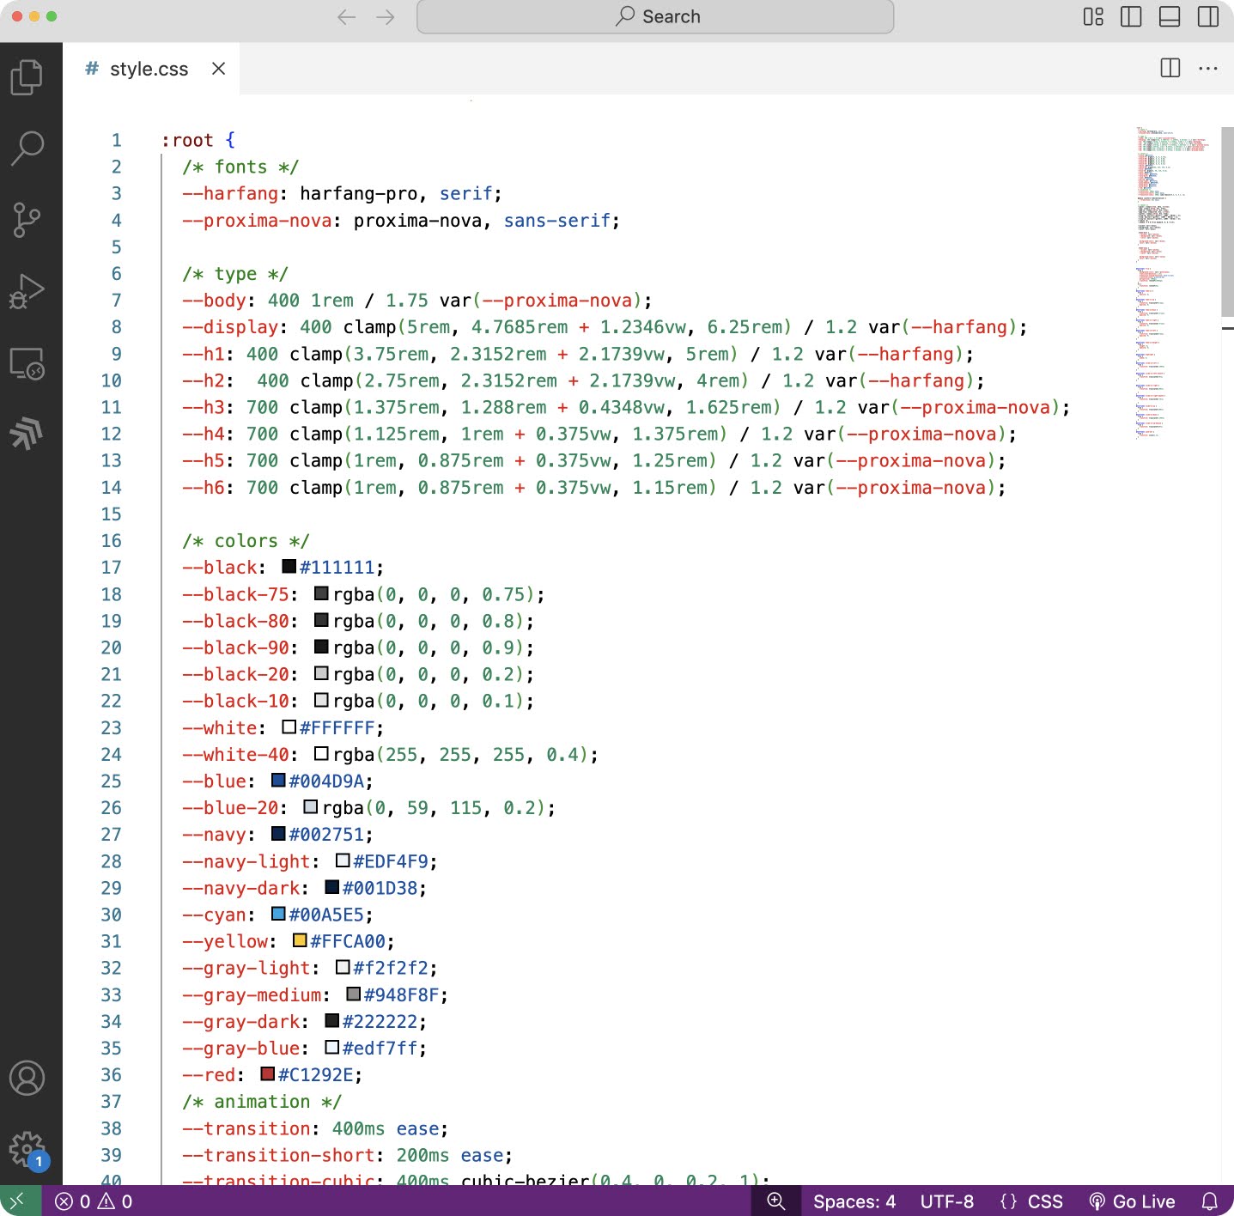The width and height of the screenshot is (1234, 1216).
Task: Open the Manage gear menu
Action: (27, 1148)
